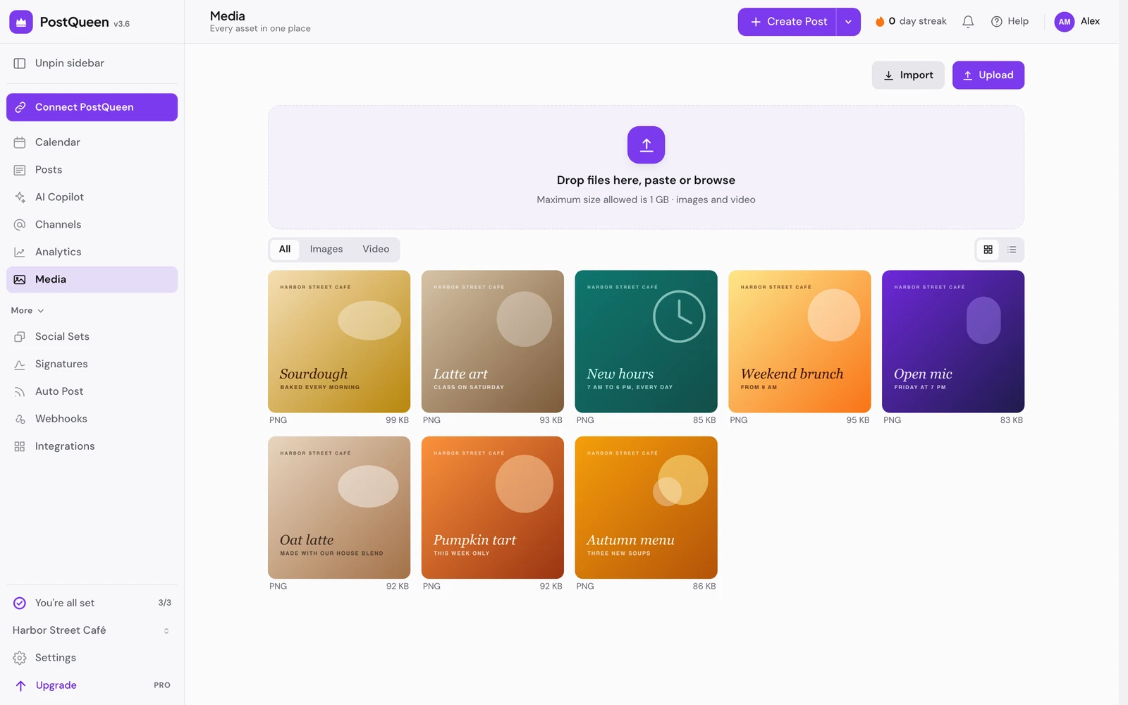This screenshot has height=705, width=1128.
Task: Click the Import button
Action: point(908,75)
